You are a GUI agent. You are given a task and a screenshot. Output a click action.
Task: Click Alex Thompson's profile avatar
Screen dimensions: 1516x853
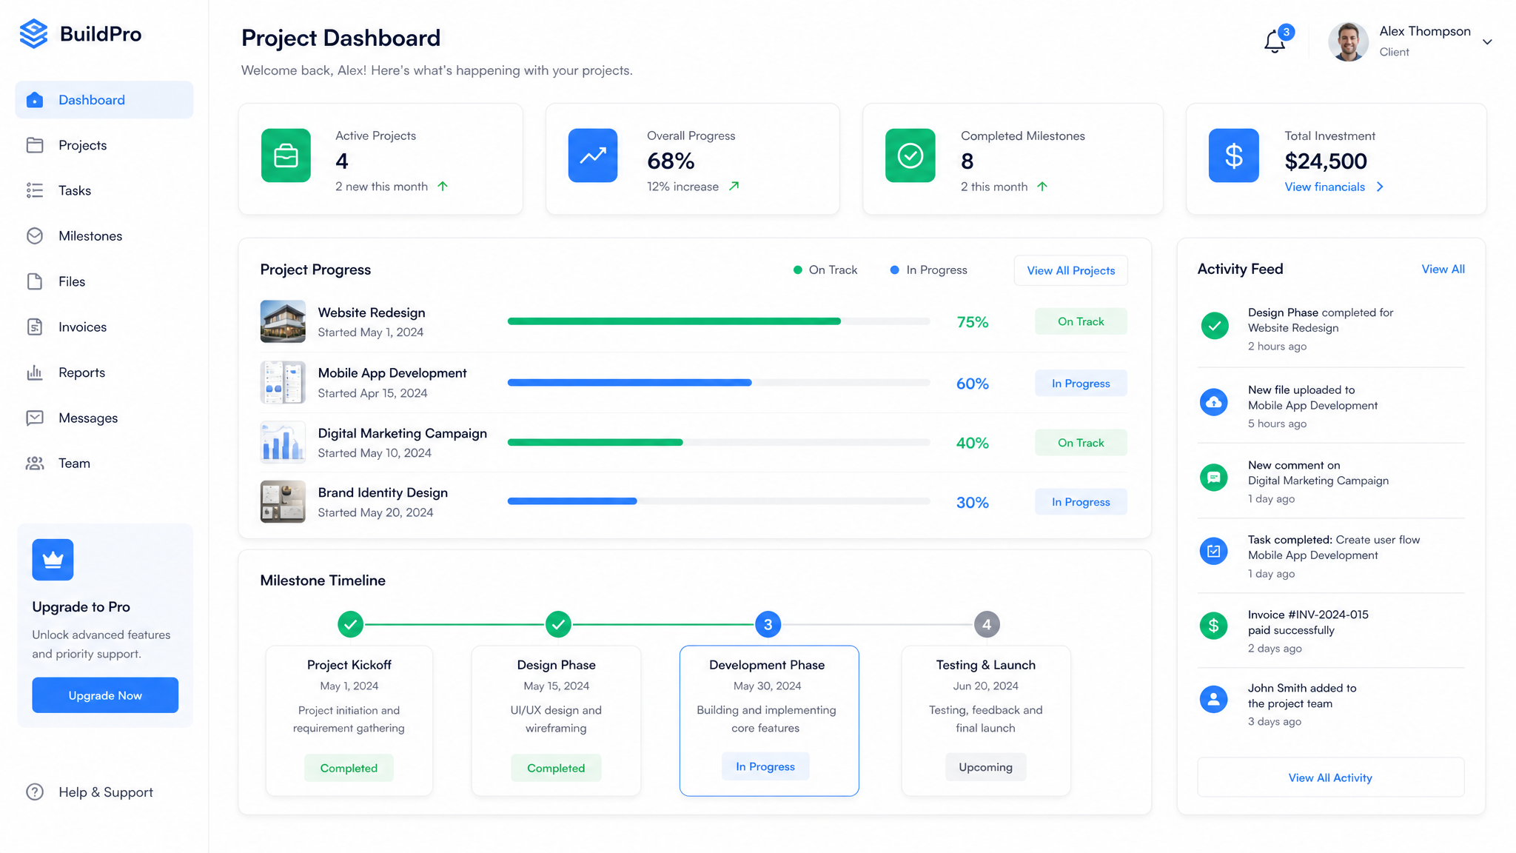click(1348, 41)
